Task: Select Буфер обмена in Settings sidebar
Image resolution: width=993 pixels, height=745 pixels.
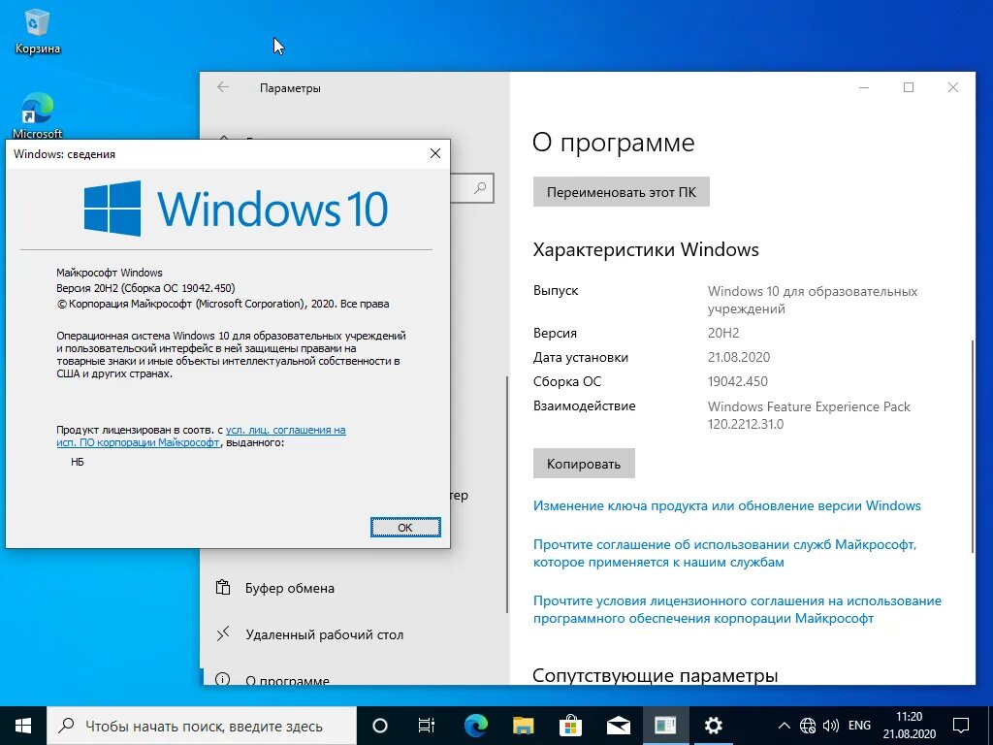Action: click(355, 588)
